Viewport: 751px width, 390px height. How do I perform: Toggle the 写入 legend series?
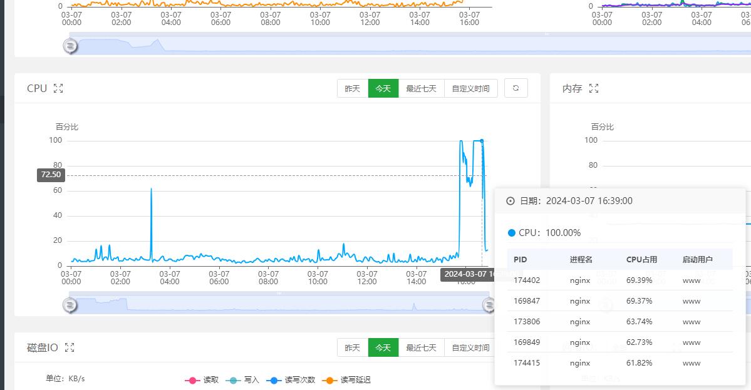(x=242, y=380)
